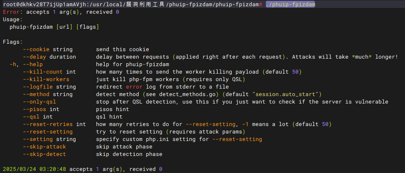Click the --delay flag text
The image size is (405, 173).
35,57
